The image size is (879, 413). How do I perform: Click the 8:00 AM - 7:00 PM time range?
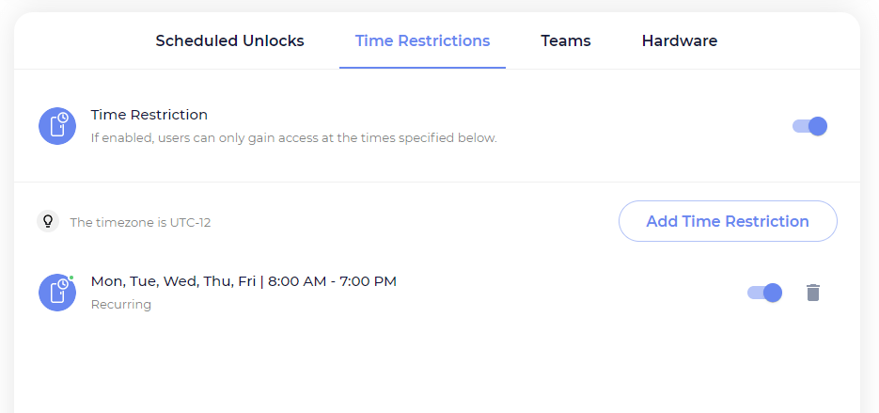[332, 281]
